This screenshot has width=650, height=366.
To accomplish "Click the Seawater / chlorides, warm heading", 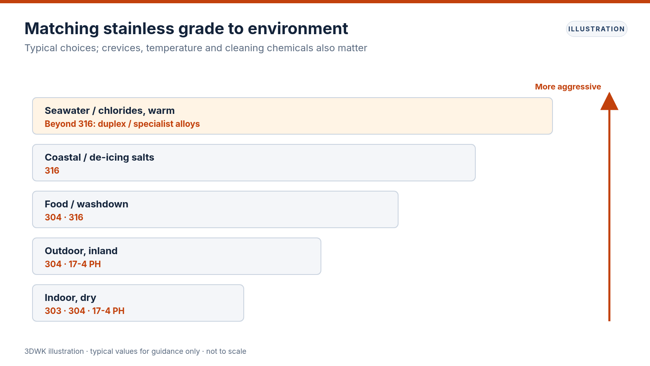I will click(x=110, y=111).
